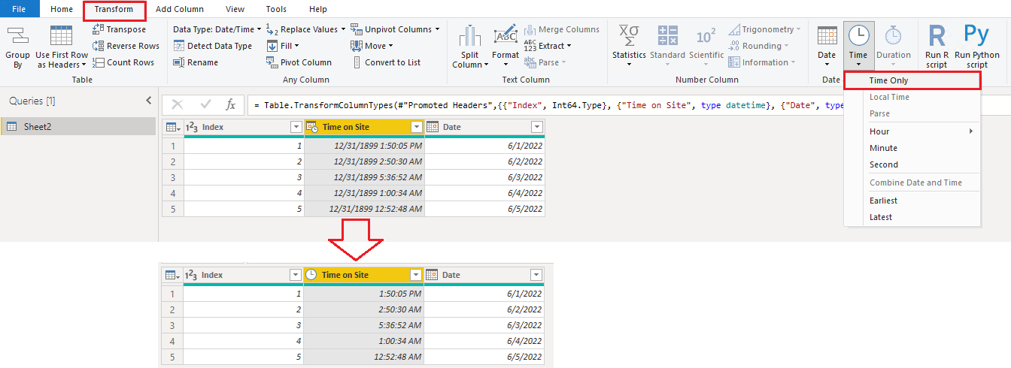Screen dimensions: 1011x368
Task: Switch to the Help tab
Action: click(x=317, y=9)
